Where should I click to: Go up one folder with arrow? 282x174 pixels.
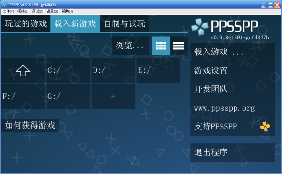pos(23,70)
